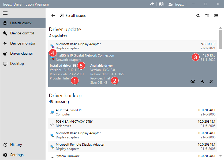The width and height of the screenshot is (224, 160).
Task: Select Health check in sidebar
Action: 23,23
